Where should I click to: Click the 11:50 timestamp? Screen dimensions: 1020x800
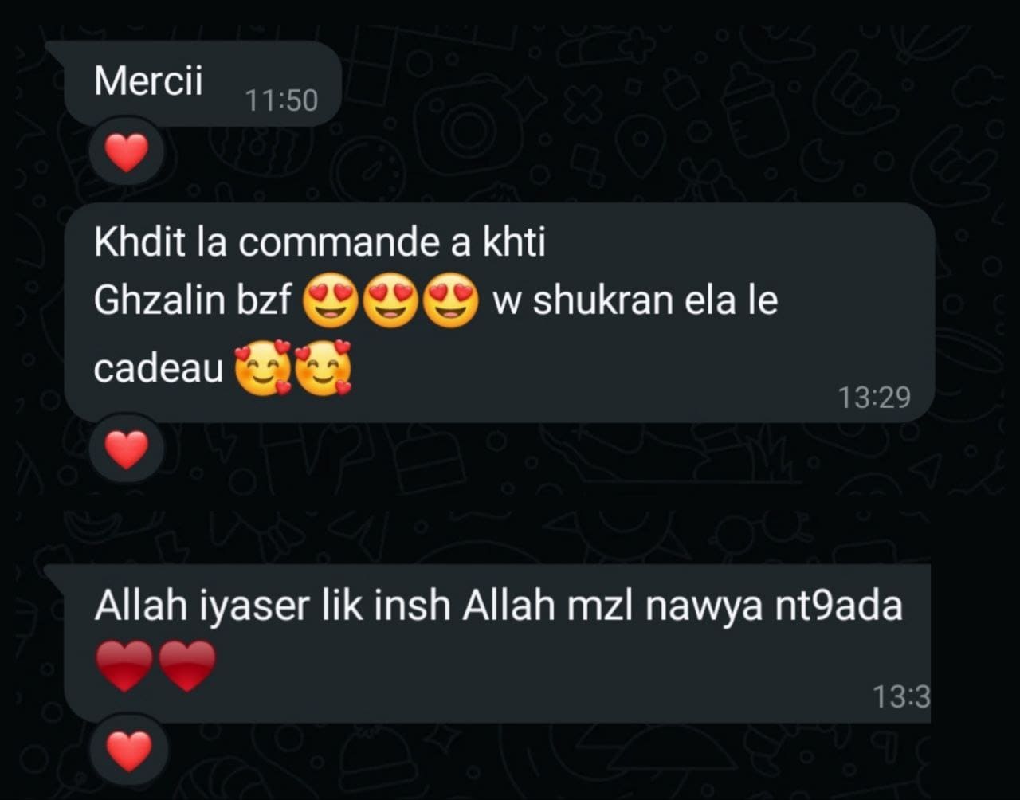[x=281, y=100]
